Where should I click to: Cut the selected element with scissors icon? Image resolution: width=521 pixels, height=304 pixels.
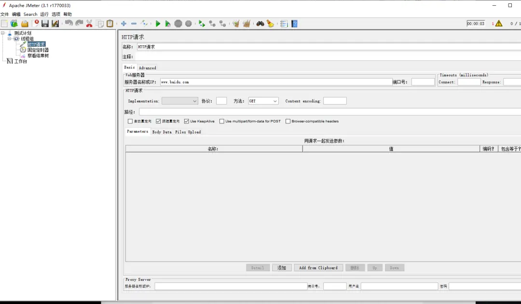click(89, 24)
